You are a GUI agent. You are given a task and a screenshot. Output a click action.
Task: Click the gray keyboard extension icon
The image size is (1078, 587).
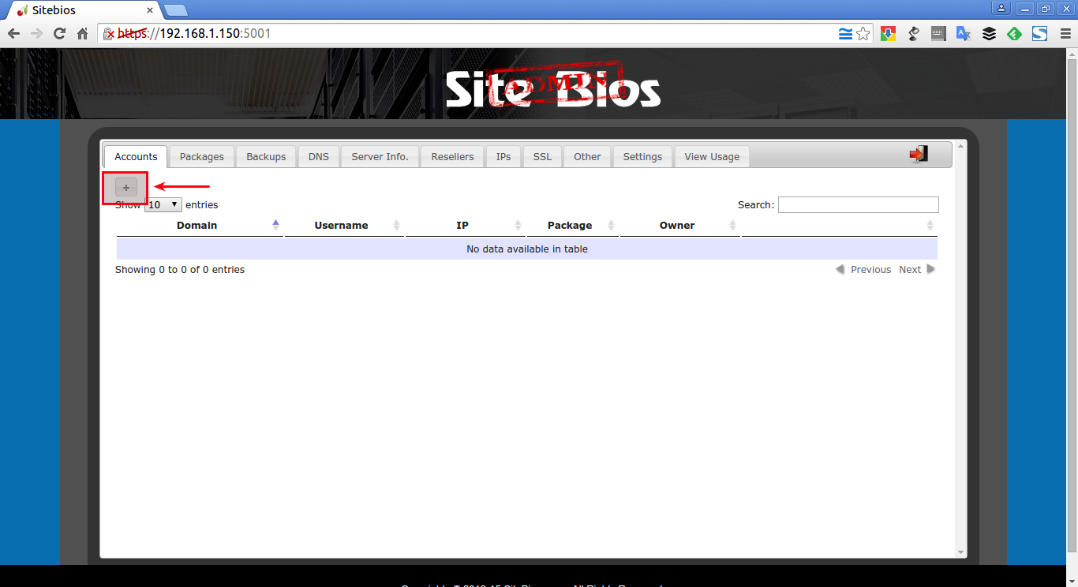[x=938, y=34]
